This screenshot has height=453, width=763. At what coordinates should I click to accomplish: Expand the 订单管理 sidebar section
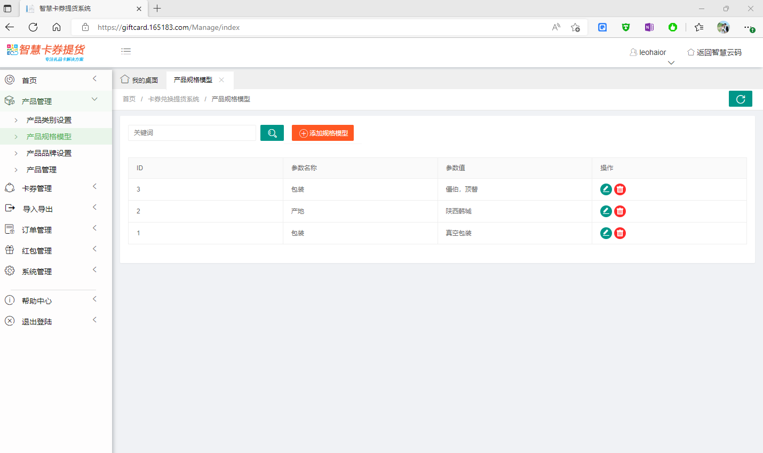pos(37,230)
